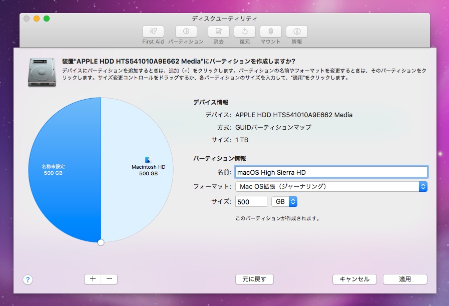
Task: Add a partition with the plus button
Action: (x=93, y=279)
